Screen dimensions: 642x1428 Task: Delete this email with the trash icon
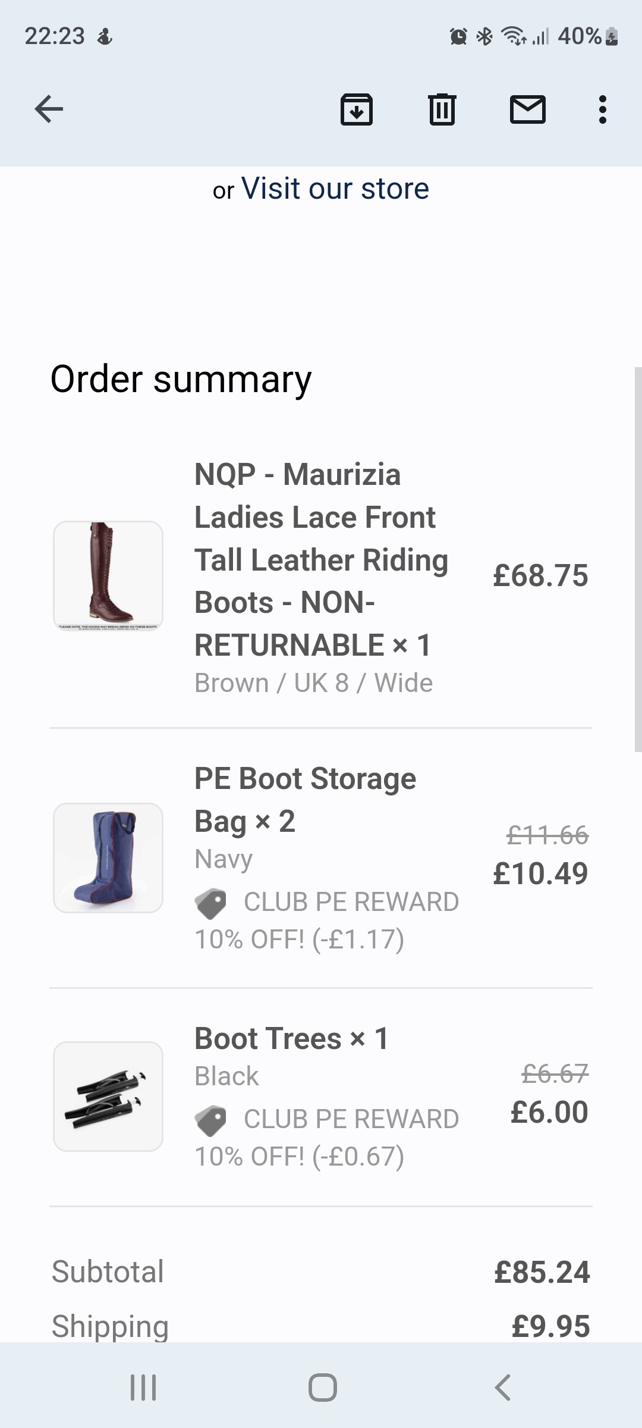coord(442,109)
